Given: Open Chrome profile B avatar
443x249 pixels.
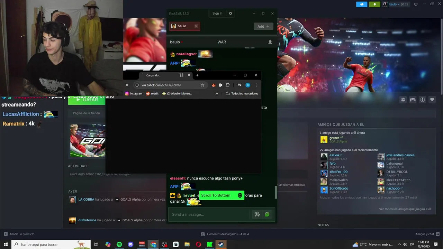Looking at the screenshot, I should coord(248,85).
